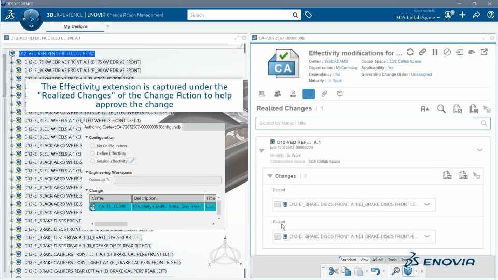Open the 3DS Collab Space link in CA details
Screen dimensions: 498x280
[x=405, y=61]
